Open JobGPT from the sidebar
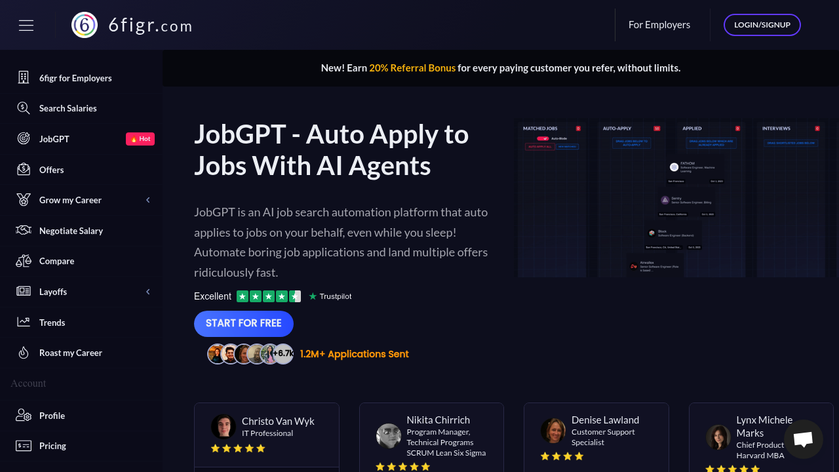The height and width of the screenshot is (472, 839). [x=23, y=138]
